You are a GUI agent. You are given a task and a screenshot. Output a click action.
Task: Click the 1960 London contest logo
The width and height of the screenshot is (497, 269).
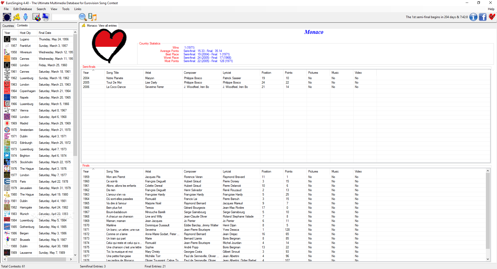click(7, 65)
